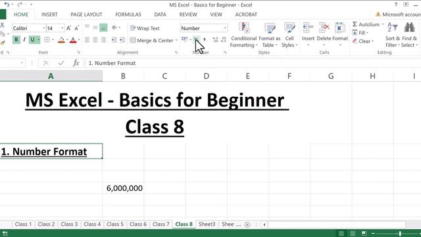Click Decrease Indent icon
The image size is (421, 237).
pyautogui.click(x=114, y=40)
